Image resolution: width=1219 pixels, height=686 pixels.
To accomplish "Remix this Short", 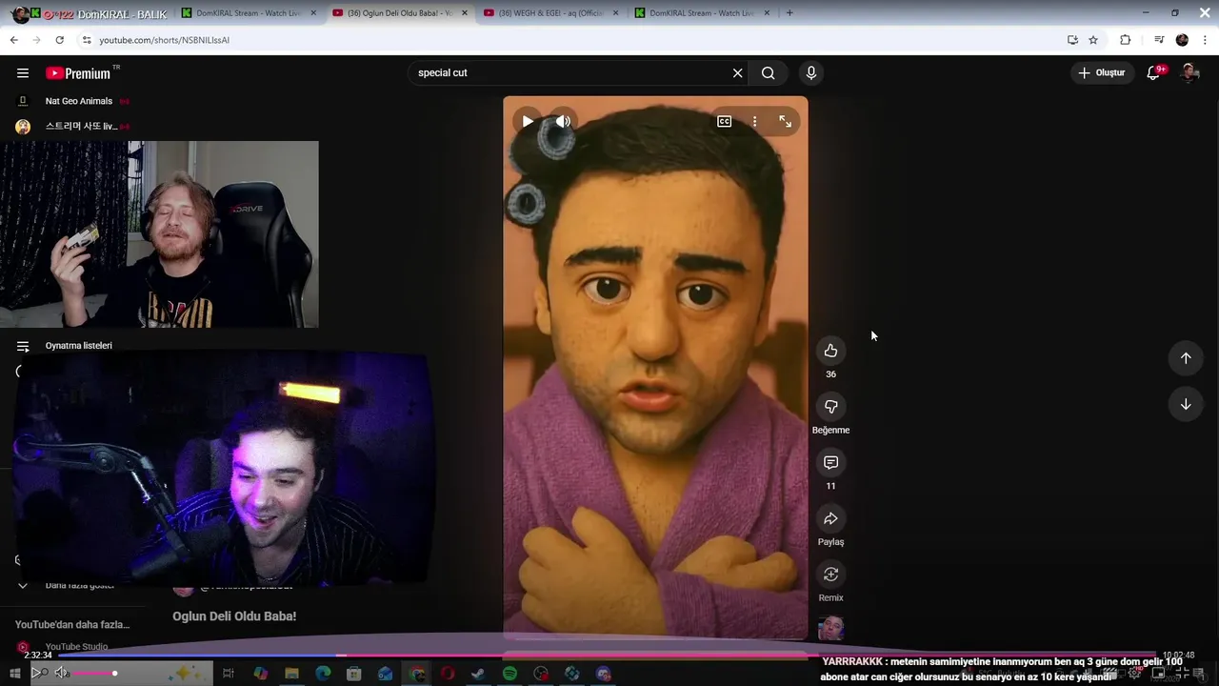I will tap(830, 575).
